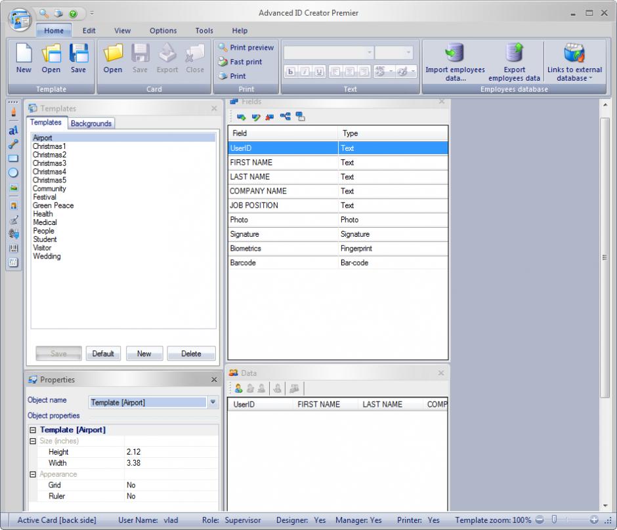The width and height of the screenshot is (617, 530).
Task: Open the Links to external database dropdown
Action: 574,62
